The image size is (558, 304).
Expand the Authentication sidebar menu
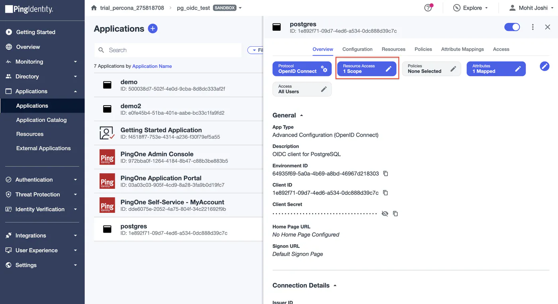tap(75, 180)
